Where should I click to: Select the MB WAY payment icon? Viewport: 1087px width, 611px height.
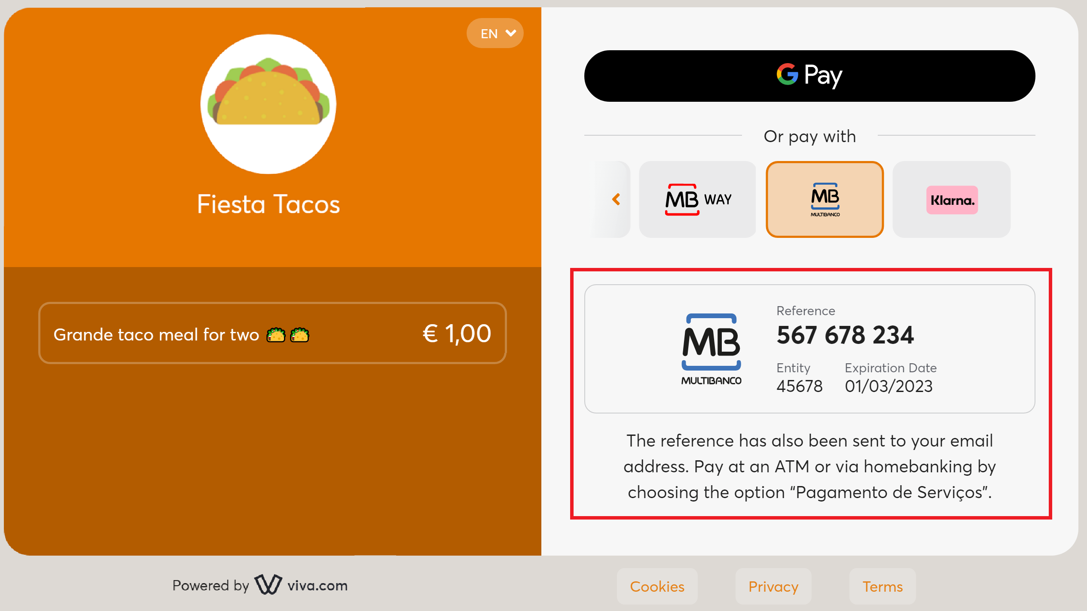[x=698, y=199]
